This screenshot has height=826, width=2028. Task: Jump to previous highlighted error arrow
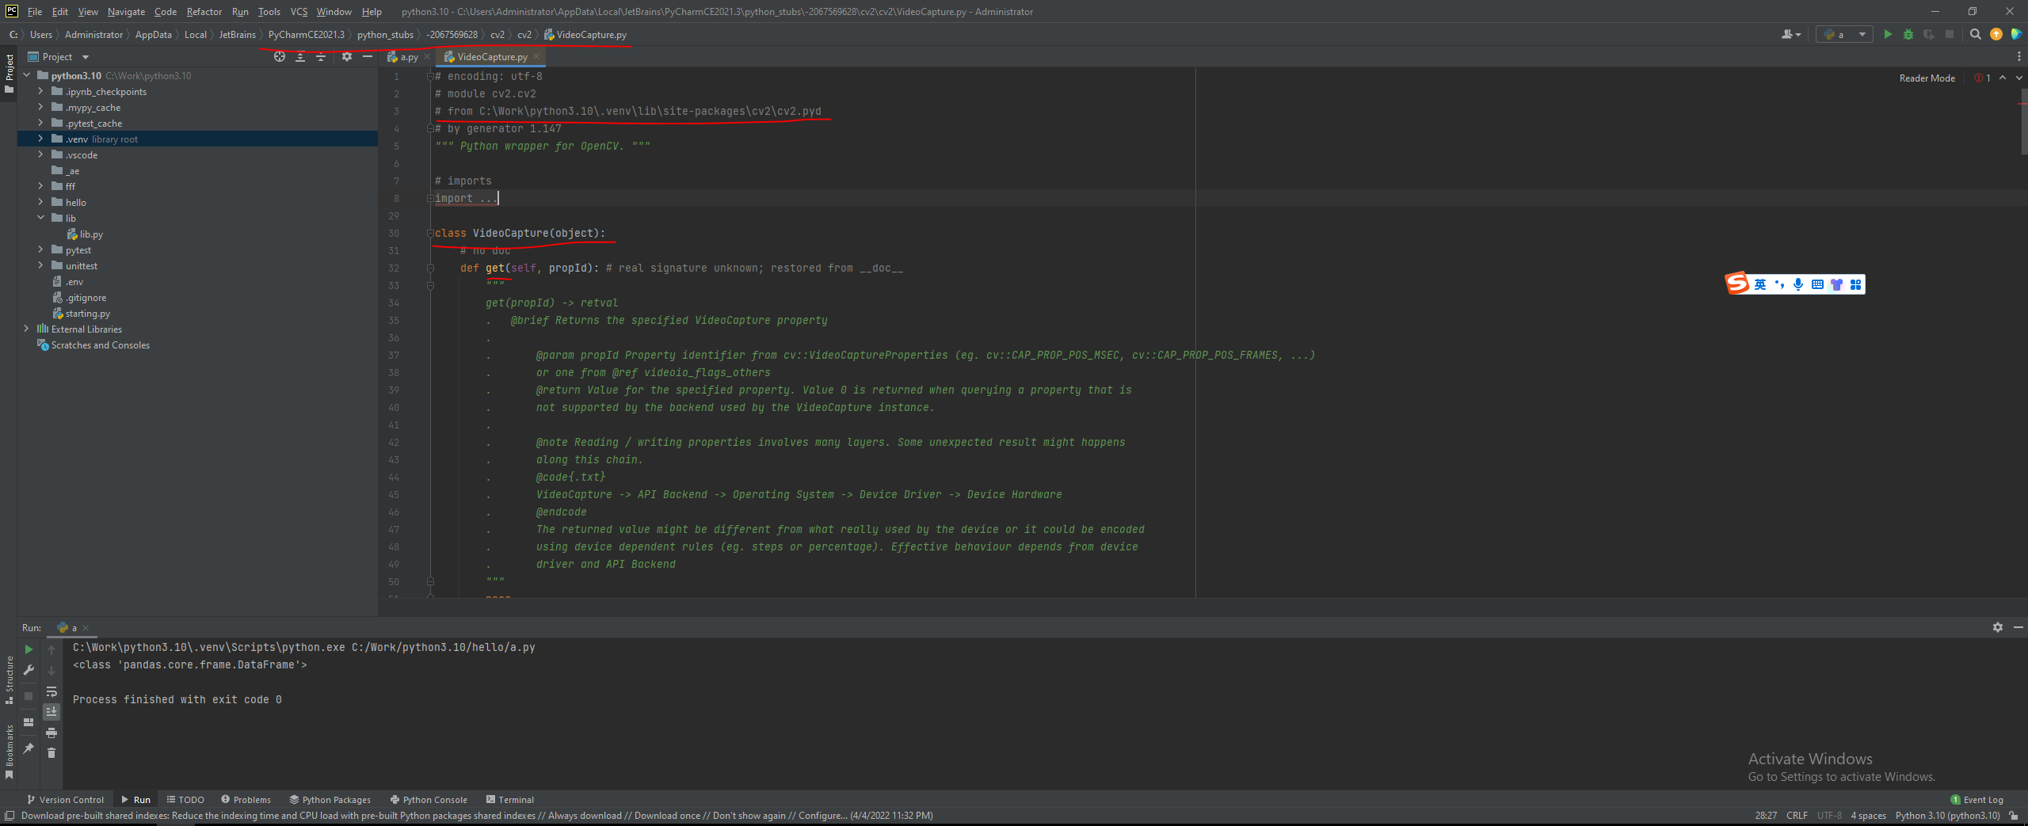(2003, 78)
